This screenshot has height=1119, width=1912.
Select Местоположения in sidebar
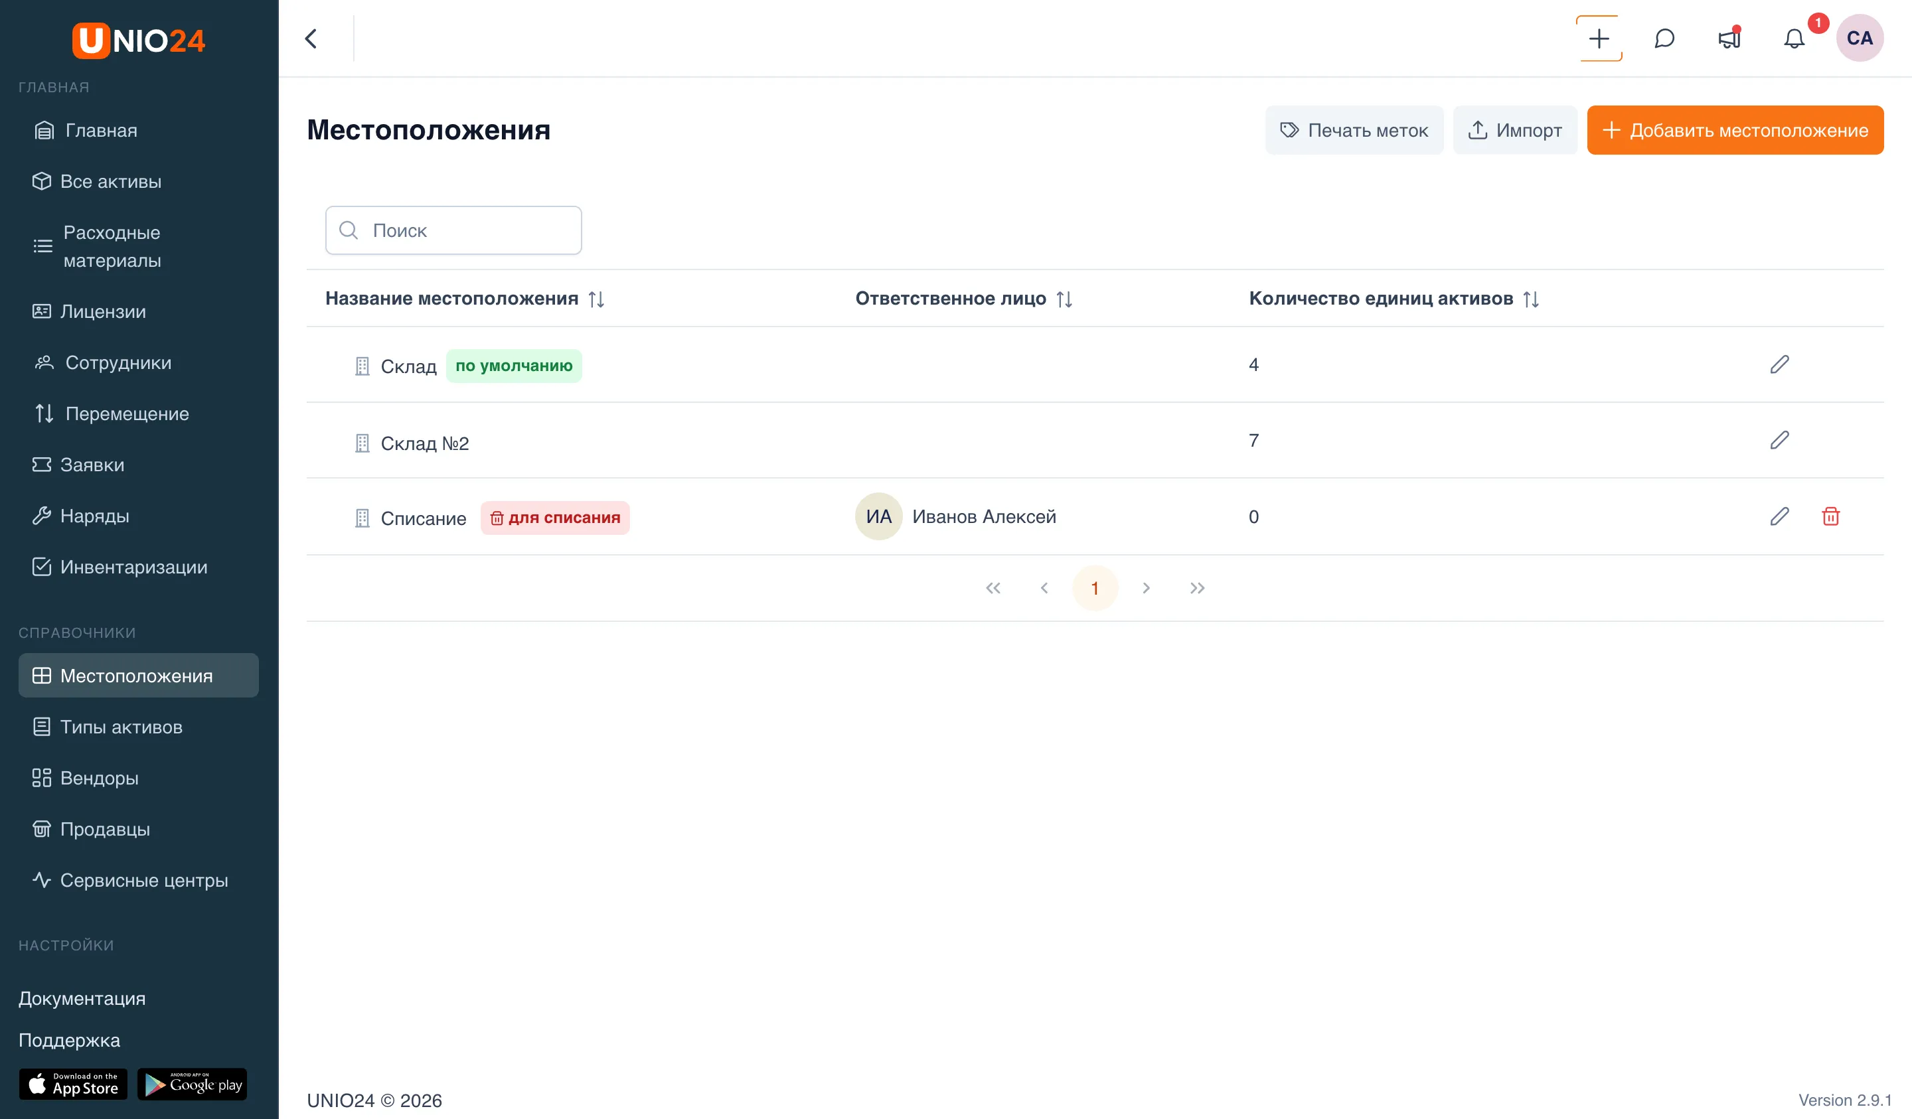tap(138, 675)
